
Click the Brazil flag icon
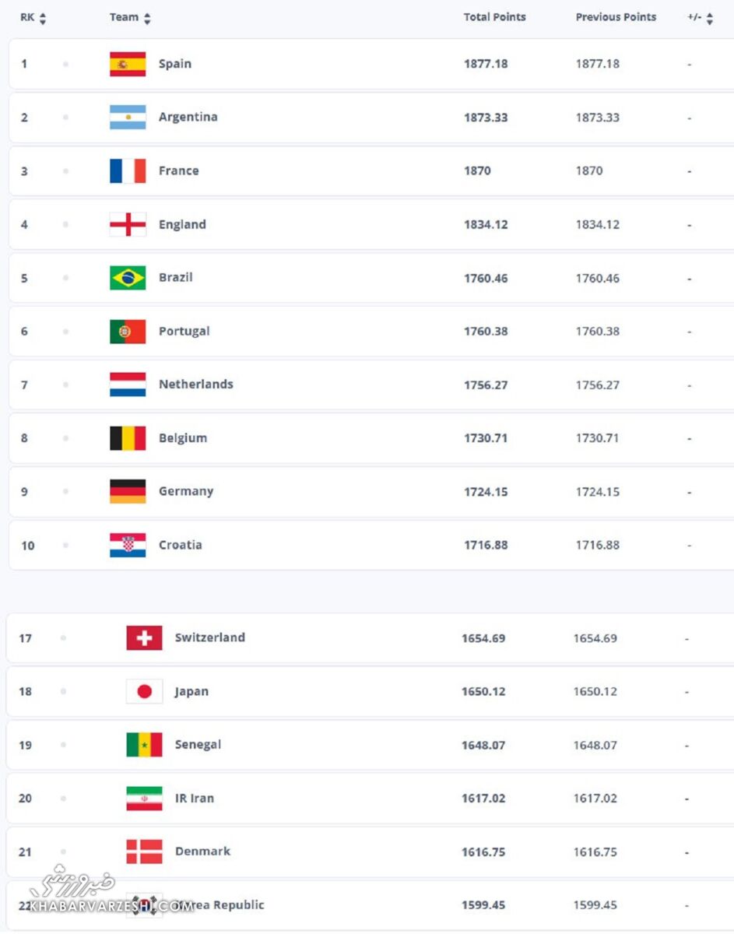tap(128, 278)
